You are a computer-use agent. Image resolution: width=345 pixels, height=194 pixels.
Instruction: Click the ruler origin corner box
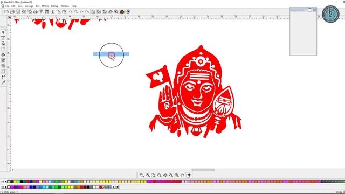click(x=9, y=17)
